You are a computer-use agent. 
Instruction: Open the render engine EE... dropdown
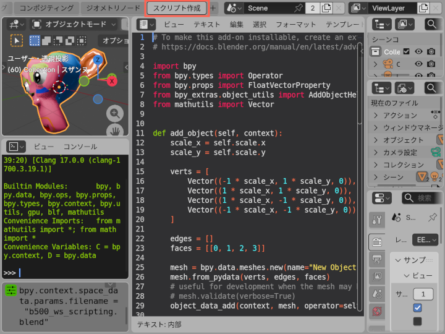point(425,240)
